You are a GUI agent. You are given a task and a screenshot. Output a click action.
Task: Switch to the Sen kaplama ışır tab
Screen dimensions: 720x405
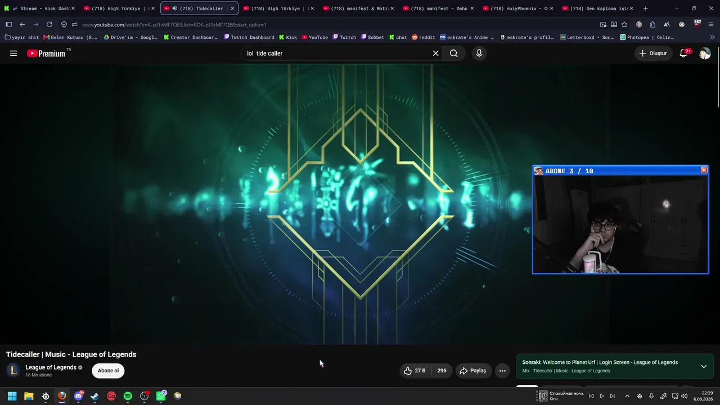pos(597,8)
